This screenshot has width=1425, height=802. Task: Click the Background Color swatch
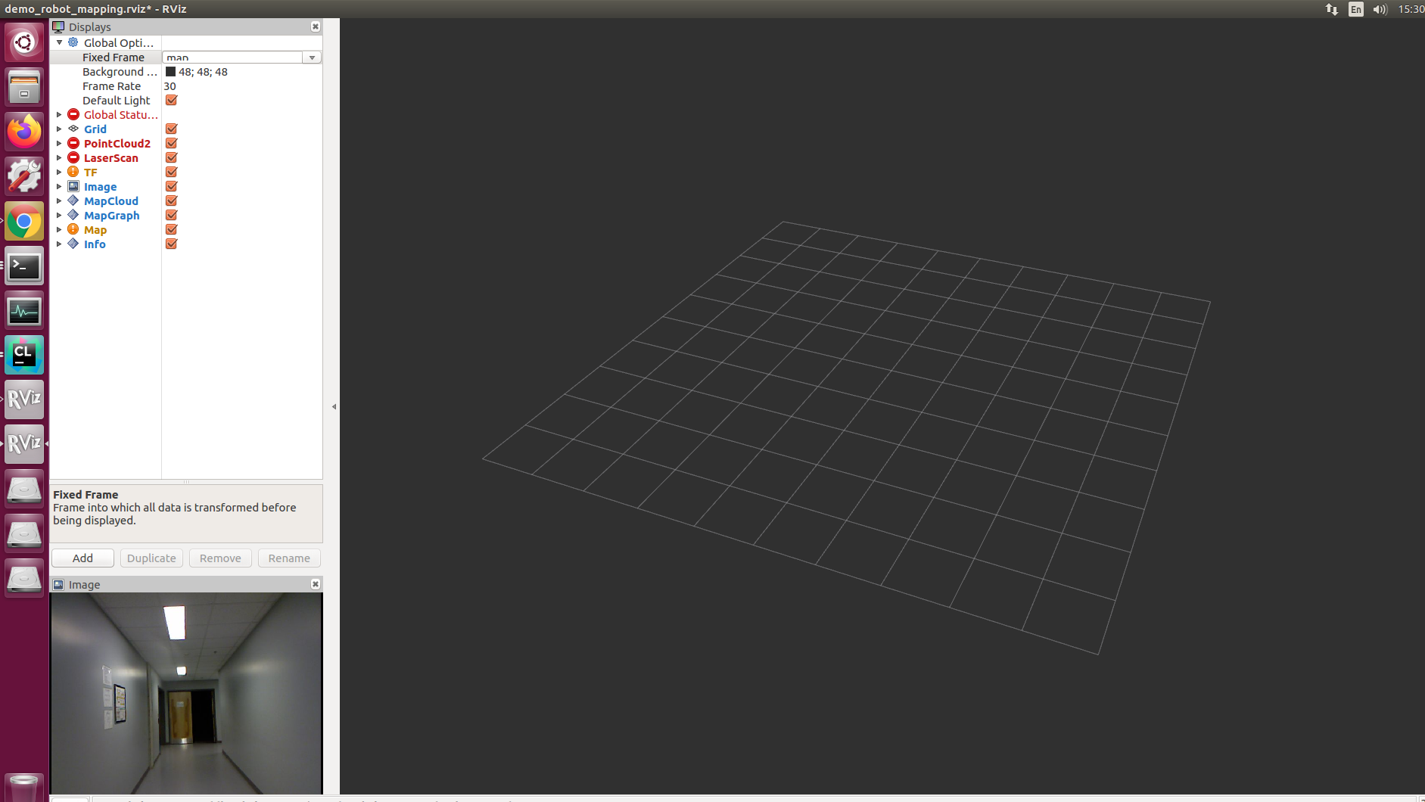[x=170, y=71]
